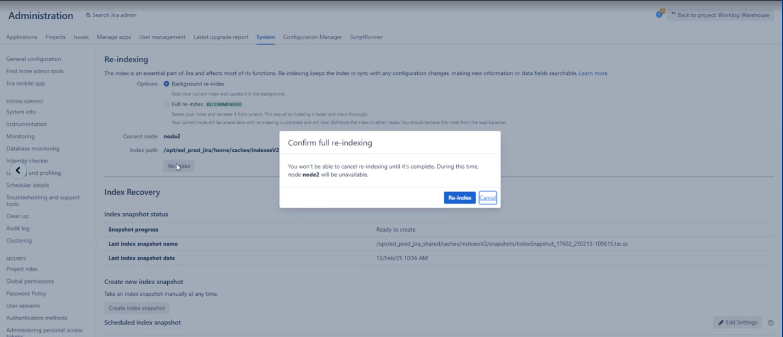Screen dimensions: 783x337
Task: Open Clean up page
Action: click(x=17, y=216)
